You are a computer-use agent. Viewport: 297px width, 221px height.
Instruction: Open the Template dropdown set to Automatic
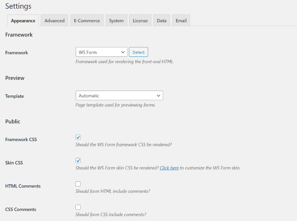119,95
